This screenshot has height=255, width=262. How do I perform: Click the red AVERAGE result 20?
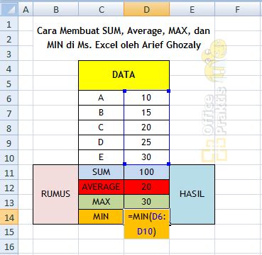pos(146,187)
